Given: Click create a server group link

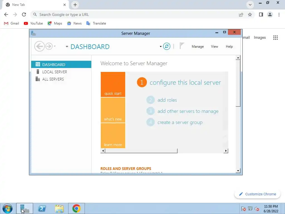Looking at the screenshot, I should [180, 123].
